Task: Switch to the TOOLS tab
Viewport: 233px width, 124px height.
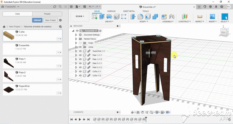Action: pyautogui.click(x=145, y=11)
